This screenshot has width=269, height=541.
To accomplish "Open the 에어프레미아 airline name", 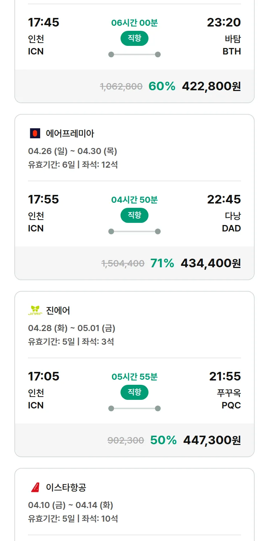I will [70, 134].
